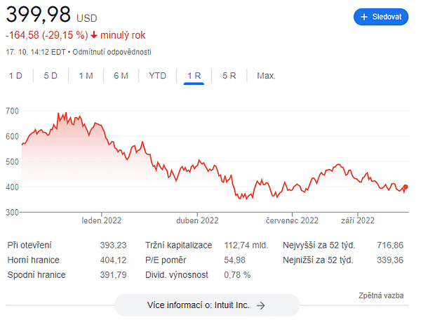Show the Max. time range
Viewport: 421px width, 320px height.
pos(266,76)
